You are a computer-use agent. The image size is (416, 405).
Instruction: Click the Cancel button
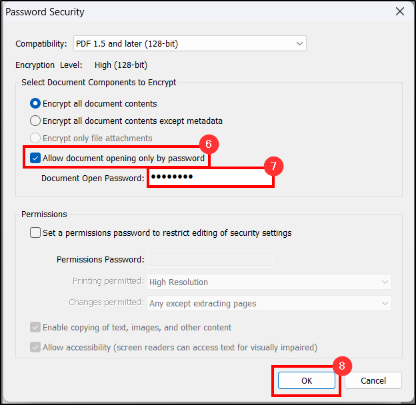tap(373, 380)
